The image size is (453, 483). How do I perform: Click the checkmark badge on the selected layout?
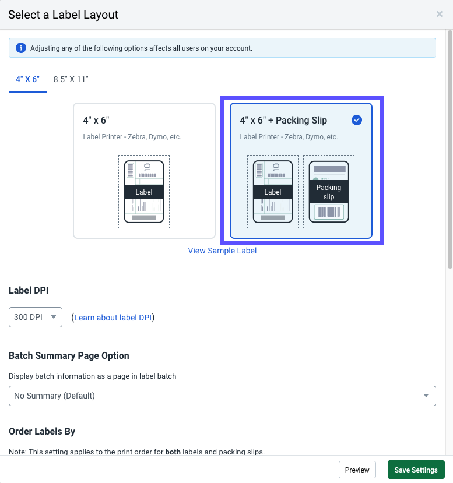coord(357,120)
